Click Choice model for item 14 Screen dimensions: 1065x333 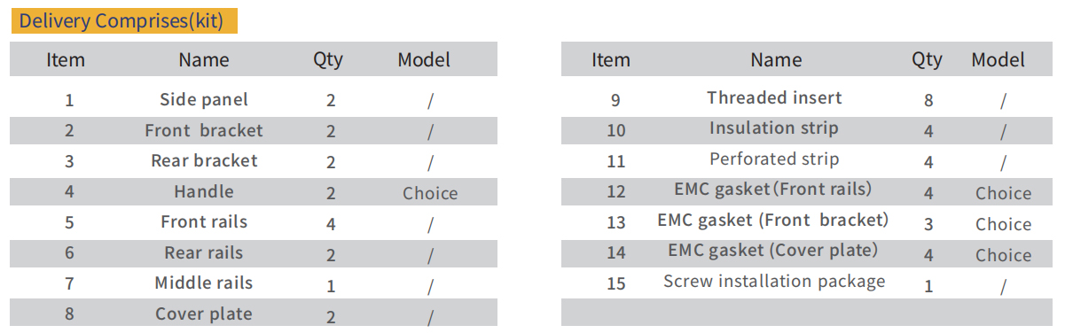(x=1004, y=255)
